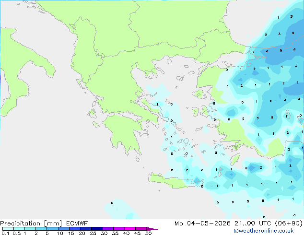Click the "ECMWF" model label
Screen dimensions: 304x235
coord(77,223)
